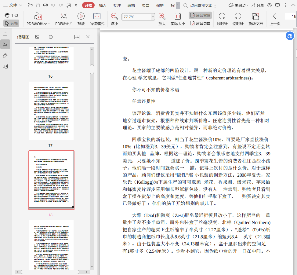The height and width of the screenshot is (275, 297).
Task: Select page 19 thumbnail below page 18
Action: [x=51, y=245]
